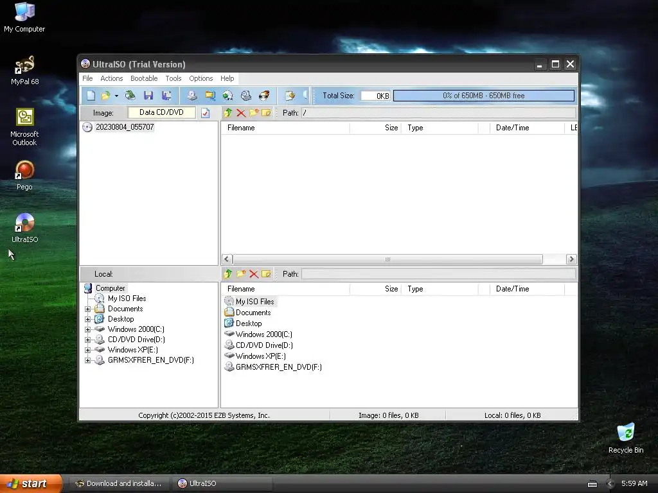The height and width of the screenshot is (493, 658).
Task: Open the Bootable menu
Action: coord(144,78)
